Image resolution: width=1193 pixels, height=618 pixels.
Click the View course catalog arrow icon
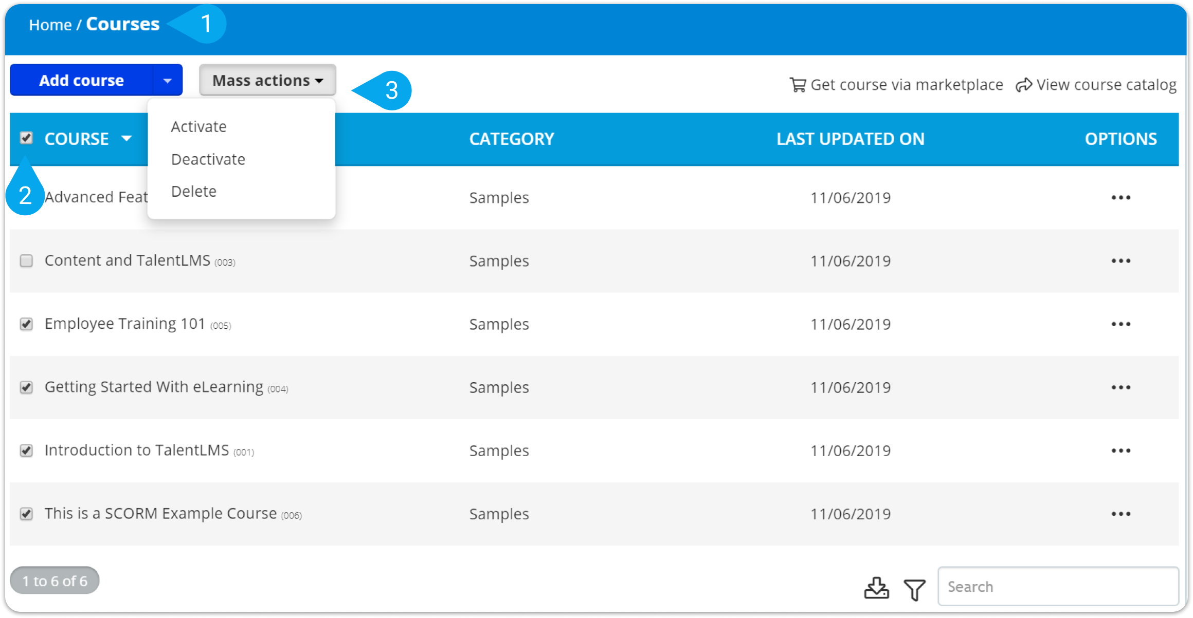tap(1024, 85)
